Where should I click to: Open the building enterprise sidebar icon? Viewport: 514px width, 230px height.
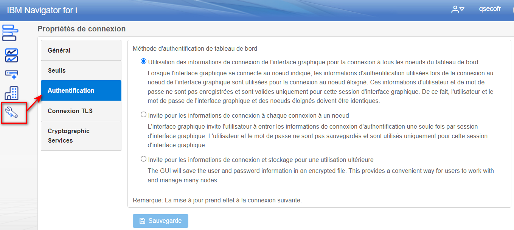click(11, 93)
